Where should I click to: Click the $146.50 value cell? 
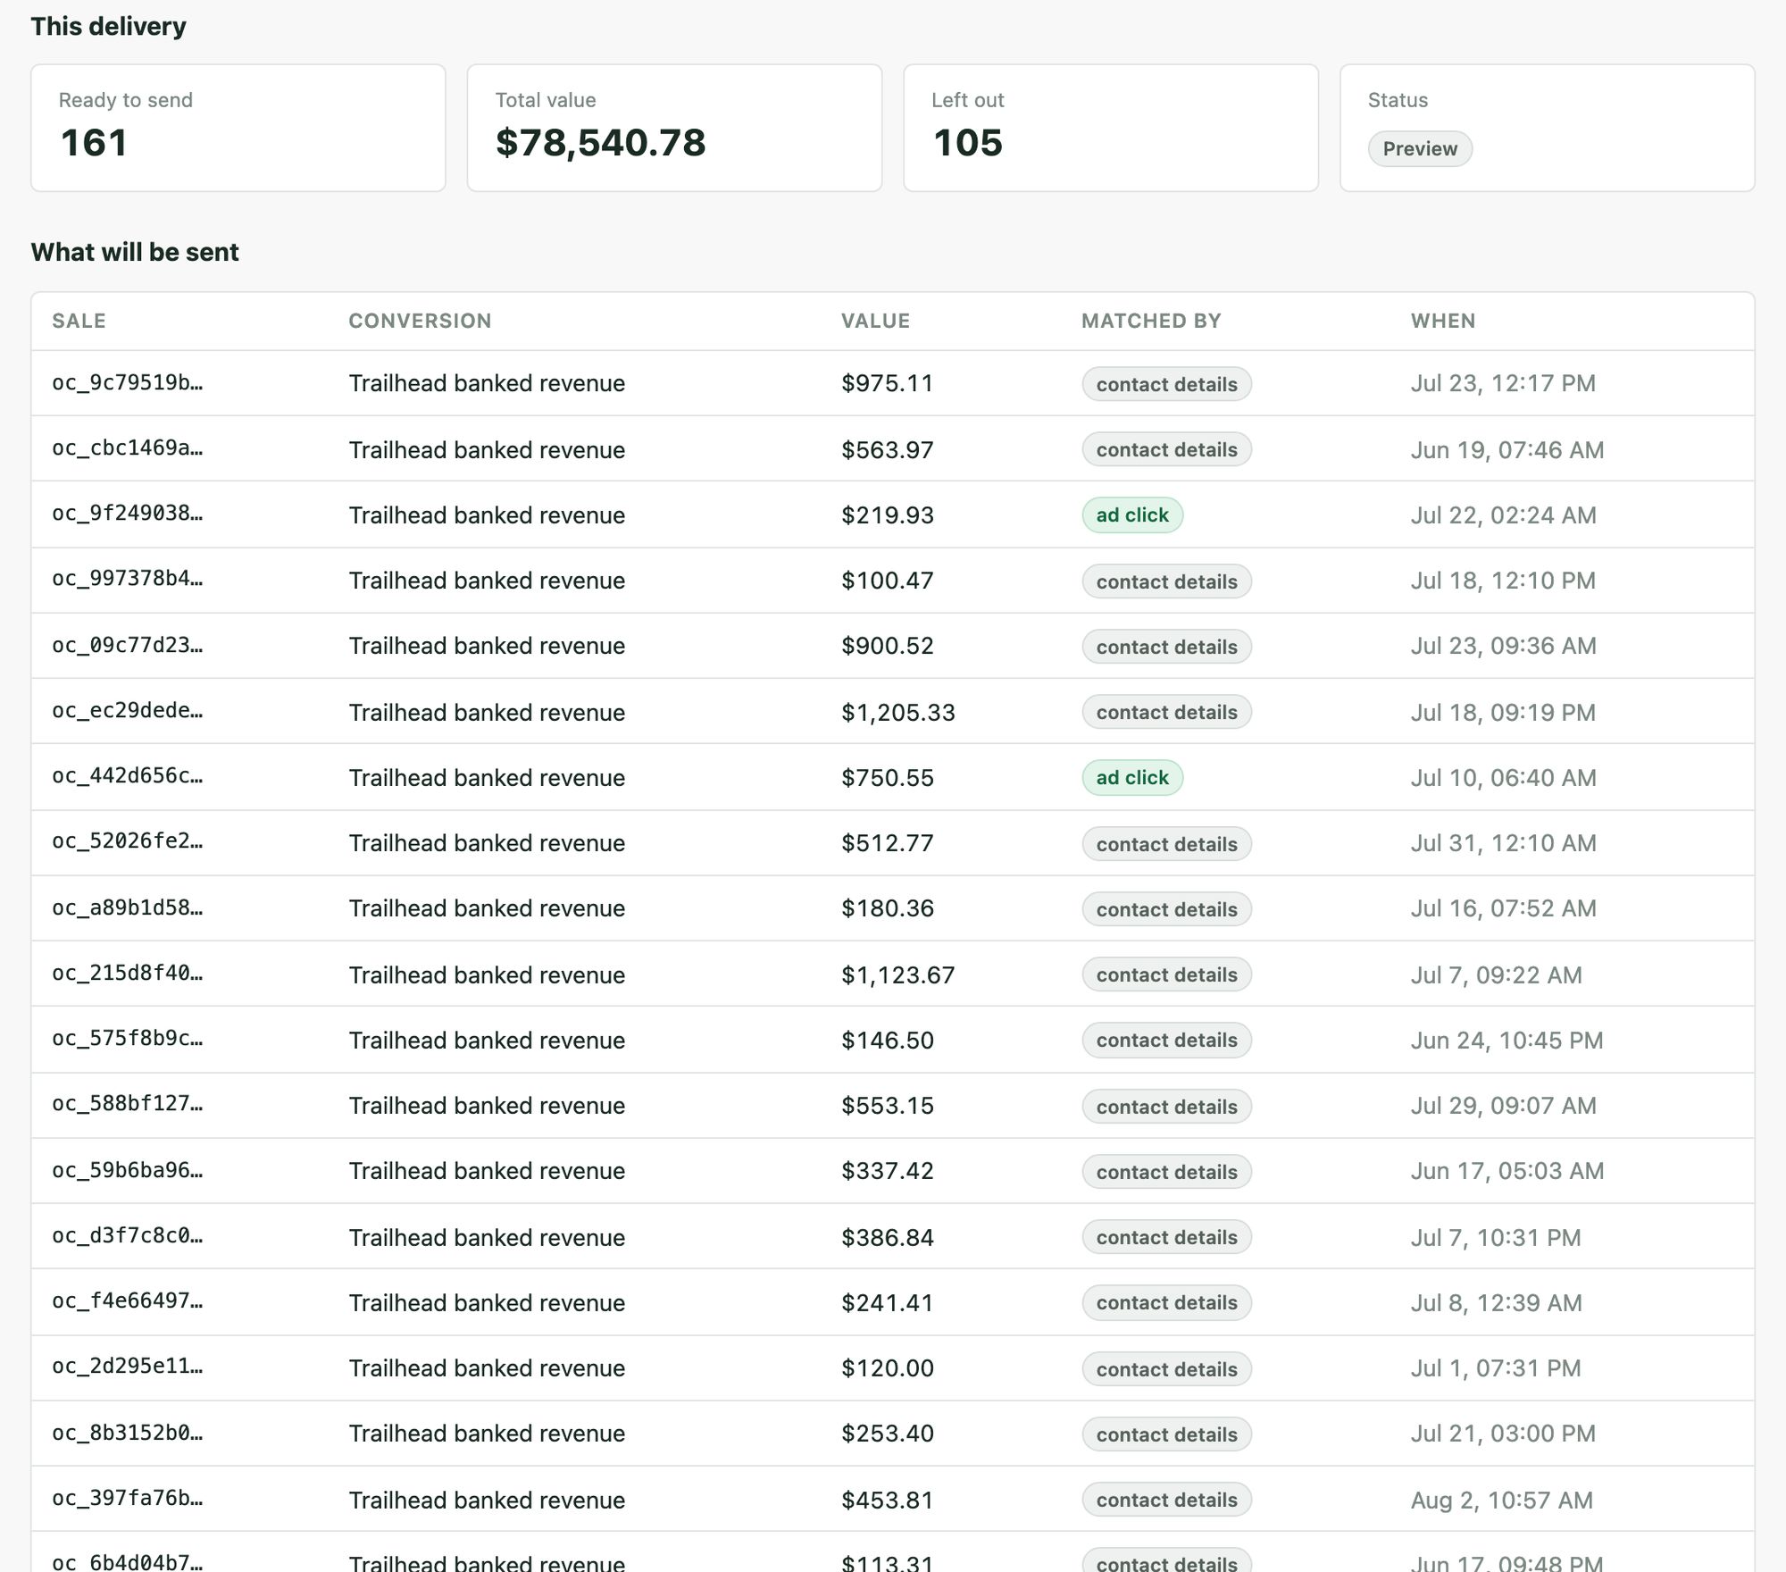887,1041
